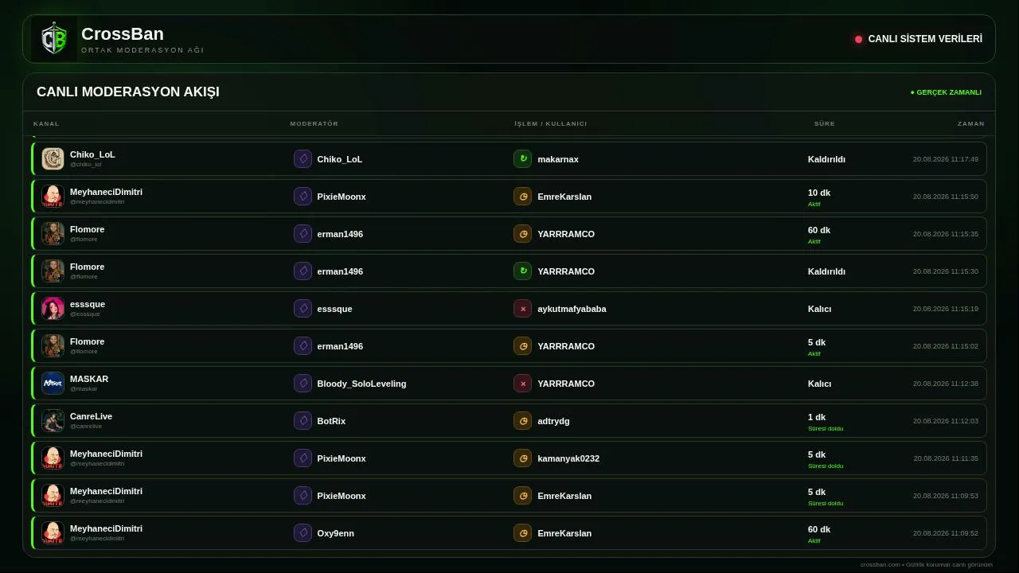Click the CrossBan shield logo
1019x573 pixels.
tap(53, 39)
